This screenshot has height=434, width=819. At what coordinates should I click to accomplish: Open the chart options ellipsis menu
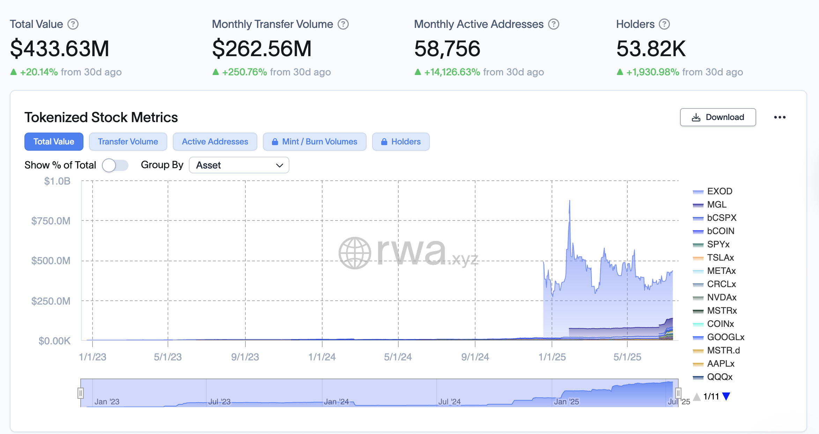780,117
